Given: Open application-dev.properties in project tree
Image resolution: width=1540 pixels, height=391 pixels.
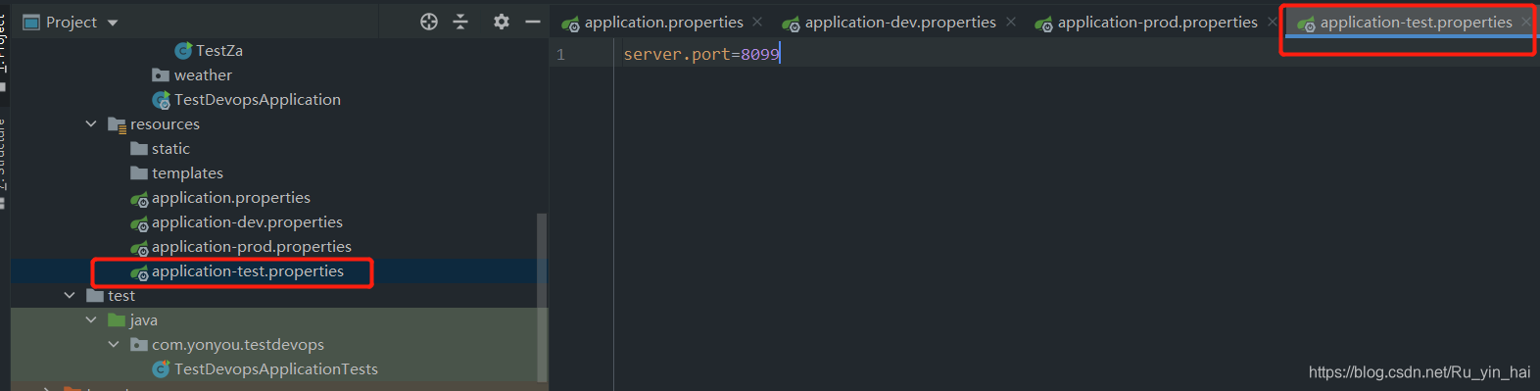Looking at the screenshot, I should click(x=247, y=221).
